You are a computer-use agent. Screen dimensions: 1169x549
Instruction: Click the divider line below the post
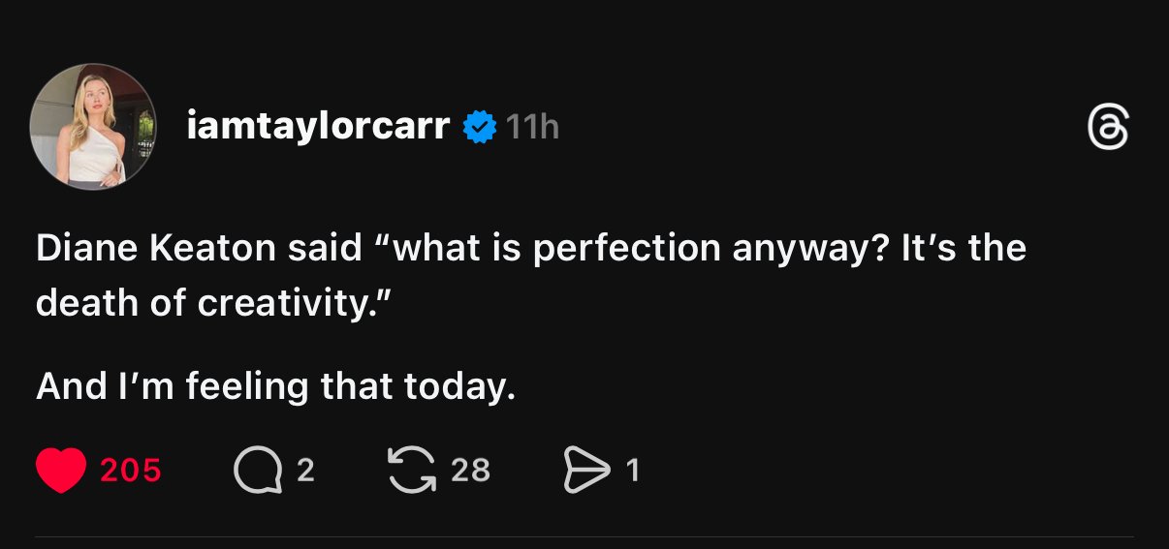(x=584, y=536)
